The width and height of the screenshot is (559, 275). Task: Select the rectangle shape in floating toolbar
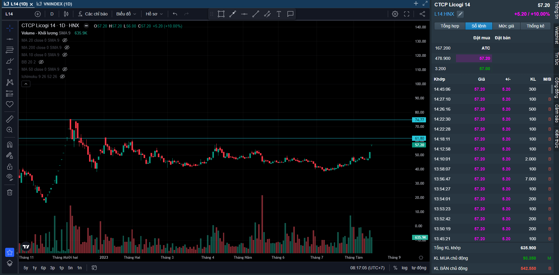pos(221,14)
